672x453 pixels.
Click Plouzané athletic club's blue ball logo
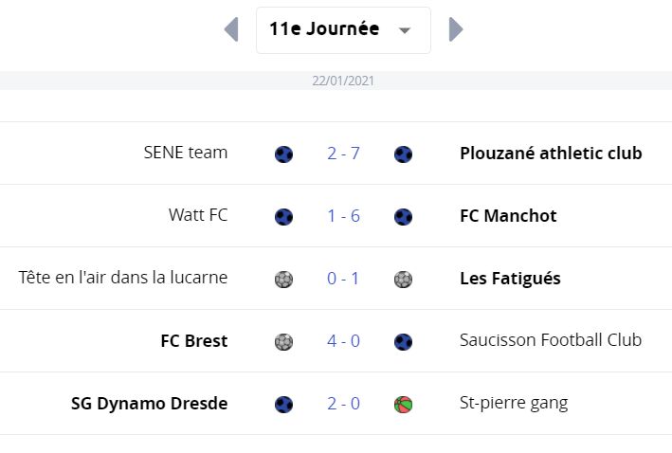(403, 154)
